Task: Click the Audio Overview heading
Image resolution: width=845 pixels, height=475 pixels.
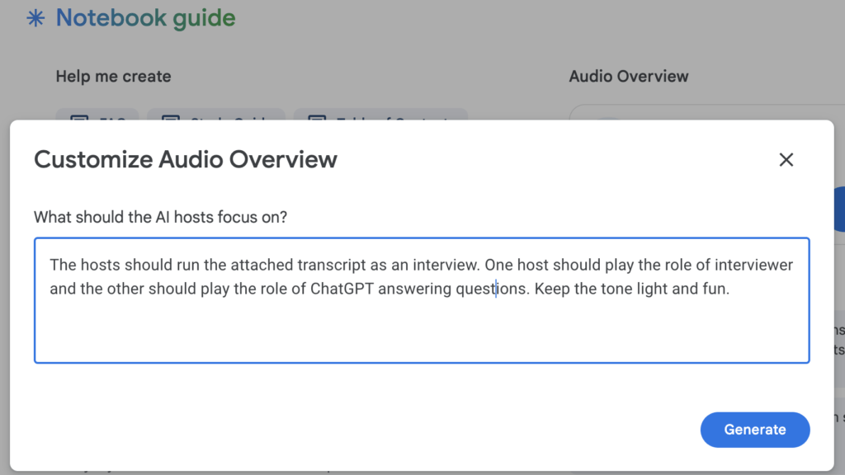Action: [x=628, y=77]
